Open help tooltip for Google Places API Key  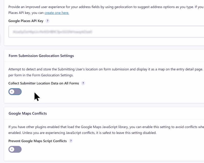(48, 21)
